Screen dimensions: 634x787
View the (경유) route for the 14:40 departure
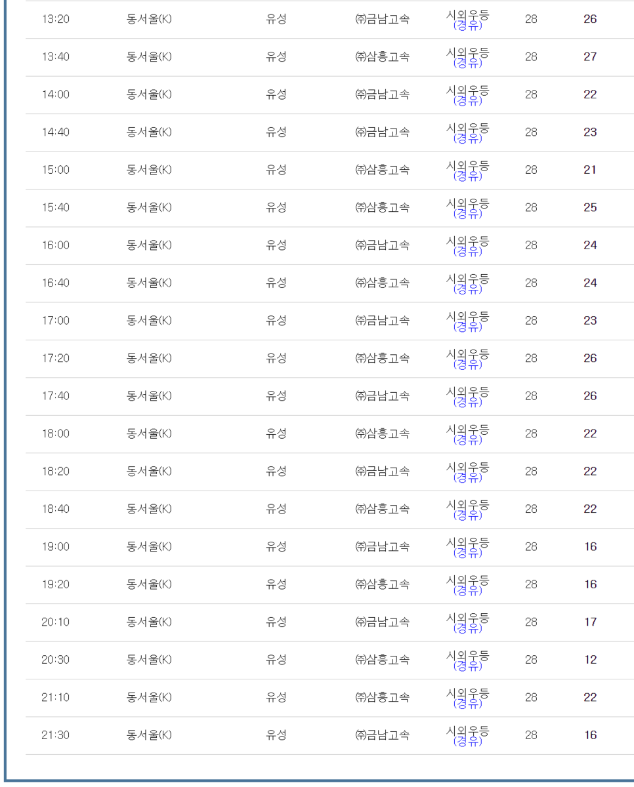[467, 139]
